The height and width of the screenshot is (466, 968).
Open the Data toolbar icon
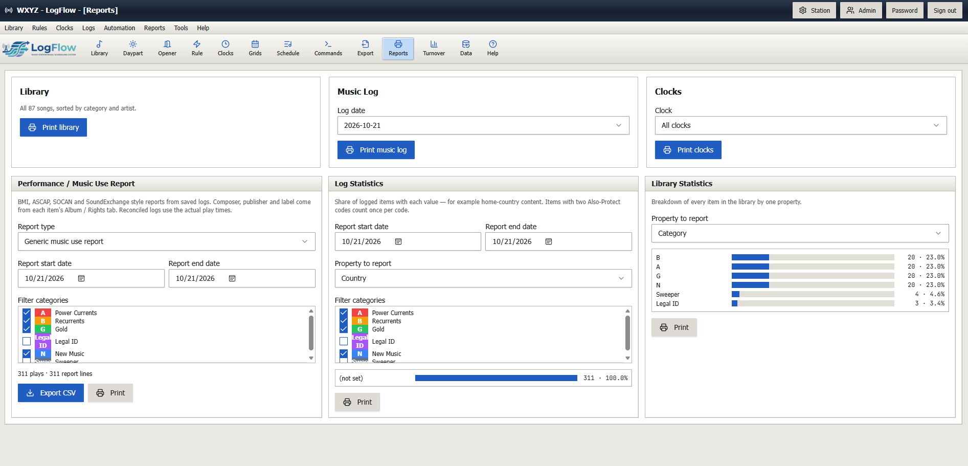(466, 49)
